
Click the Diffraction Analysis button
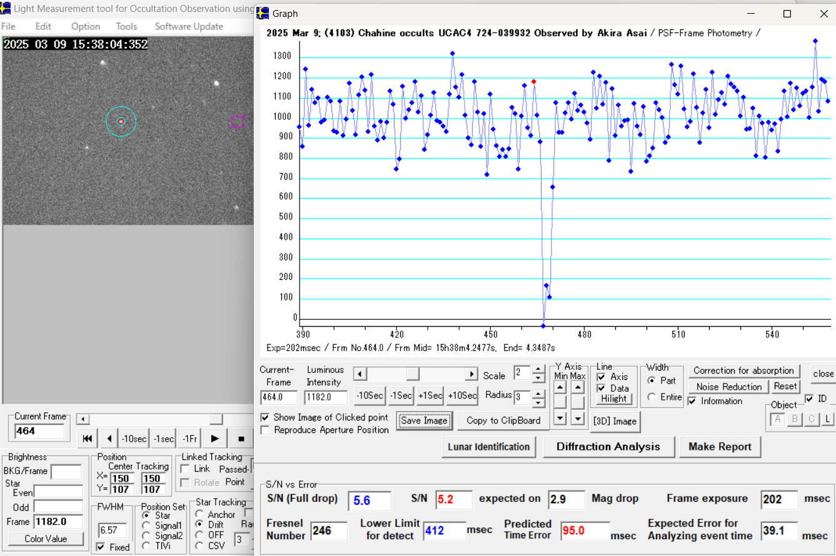608,447
